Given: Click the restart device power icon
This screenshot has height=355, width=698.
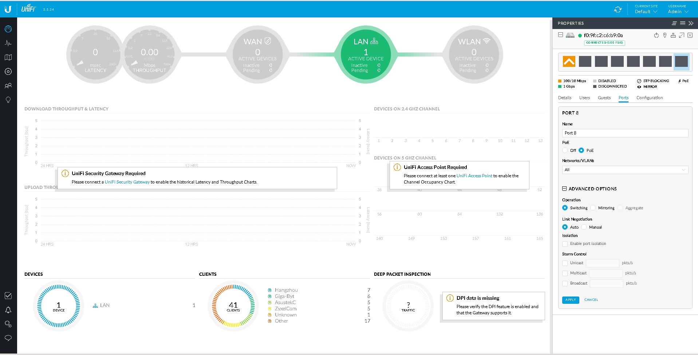Looking at the screenshot, I should [656, 35].
